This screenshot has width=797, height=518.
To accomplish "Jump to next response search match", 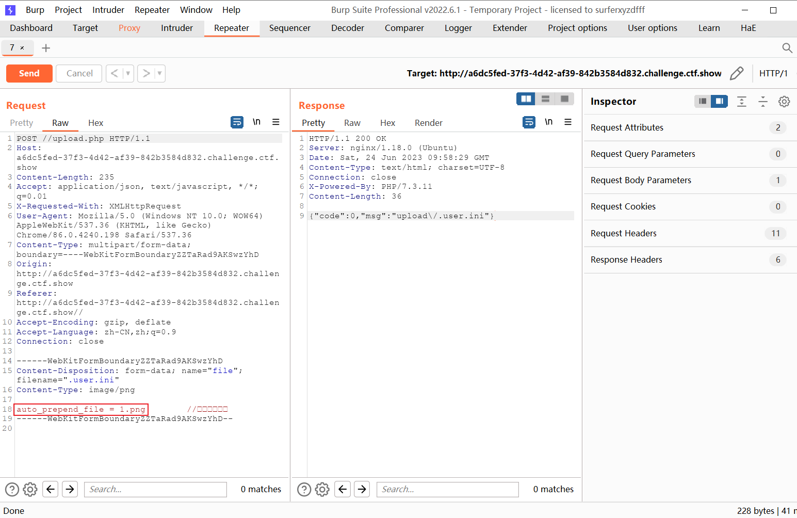I will (362, 489).
